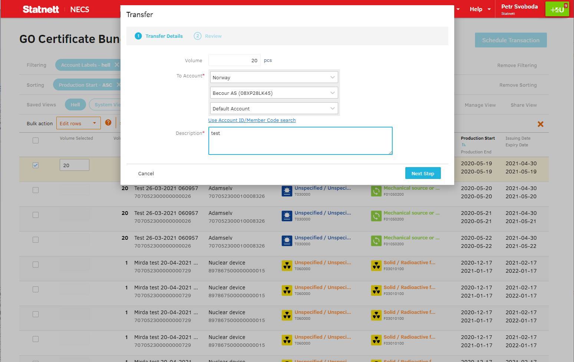The height and width of the screenshot is (362, 574).
Task: Click Manage View link
Action: [x=480, y=105]
